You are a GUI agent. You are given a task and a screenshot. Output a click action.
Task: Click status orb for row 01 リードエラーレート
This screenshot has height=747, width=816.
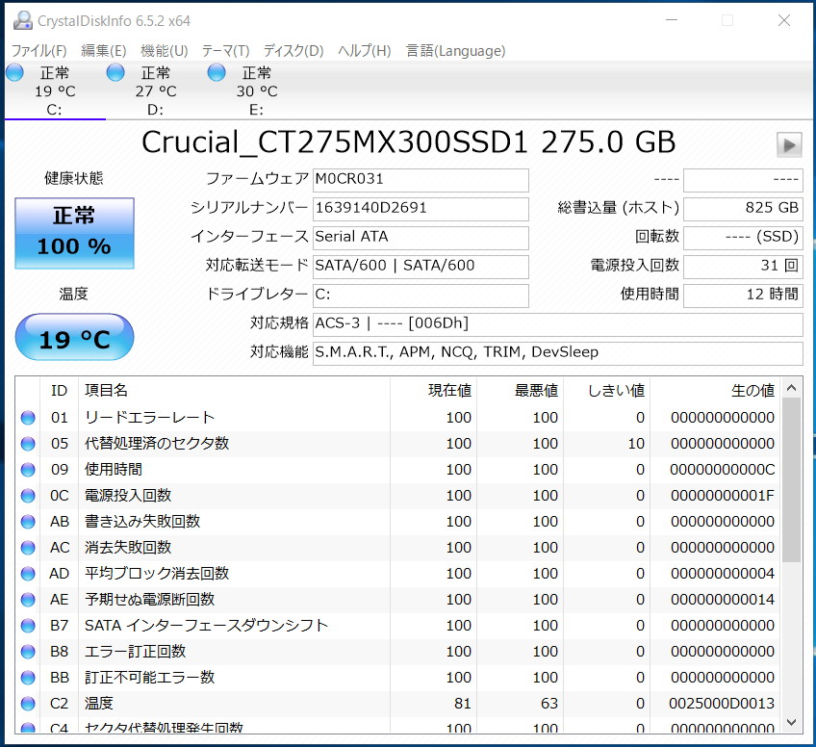click(x=28, y=418)
